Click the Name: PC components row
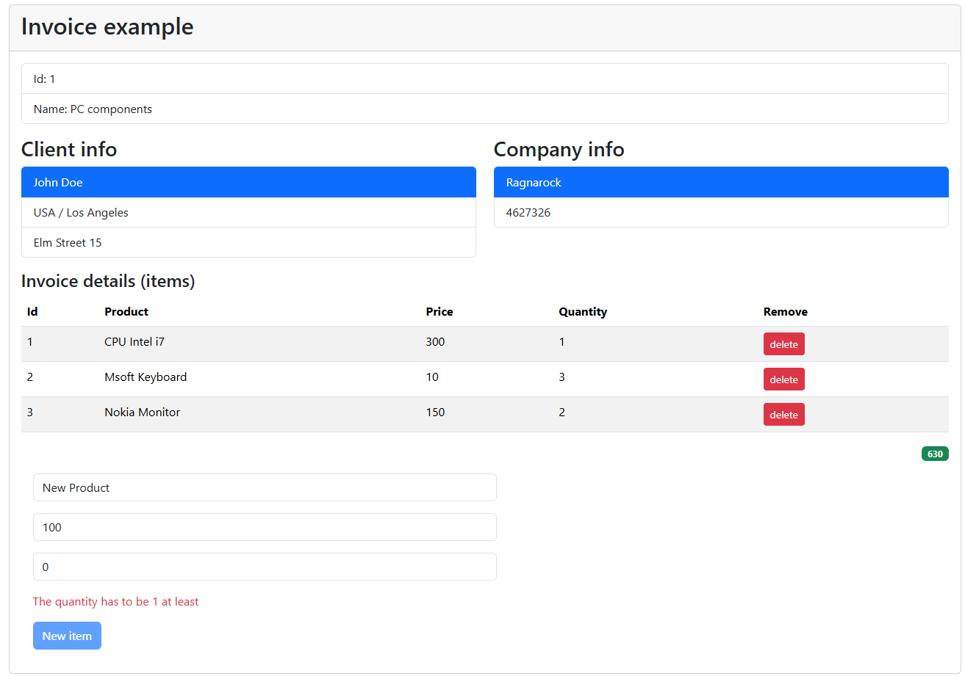 coord(484,109)
